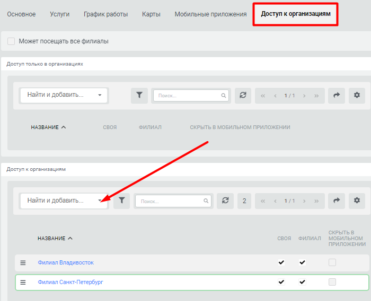Click lower page indicator 1 / 1

pyautogui.click(x=289, y=201)
